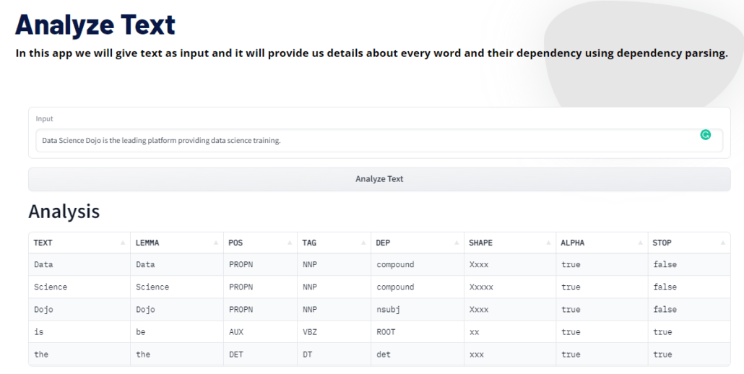Select the "nsubj" cell in the Dojo row
The width and height of the screenshot is (744, 374).
[x=388, y=310]
